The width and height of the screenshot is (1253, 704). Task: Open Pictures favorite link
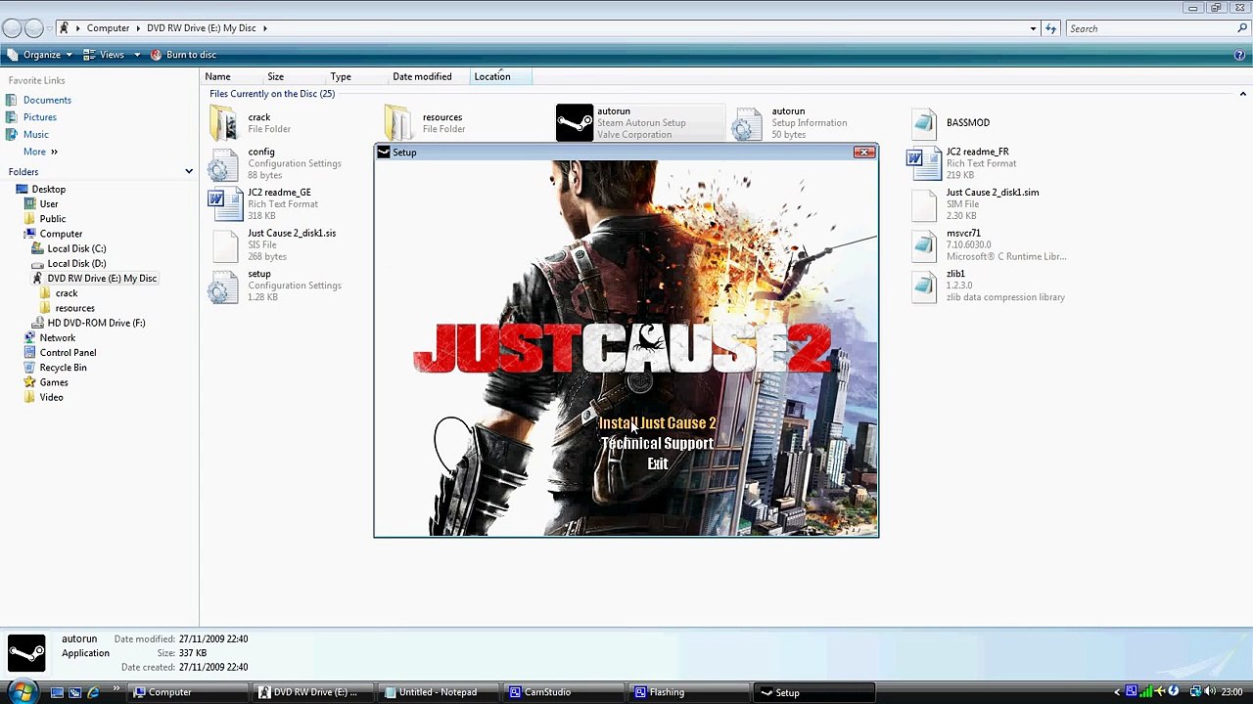[40, 117]
